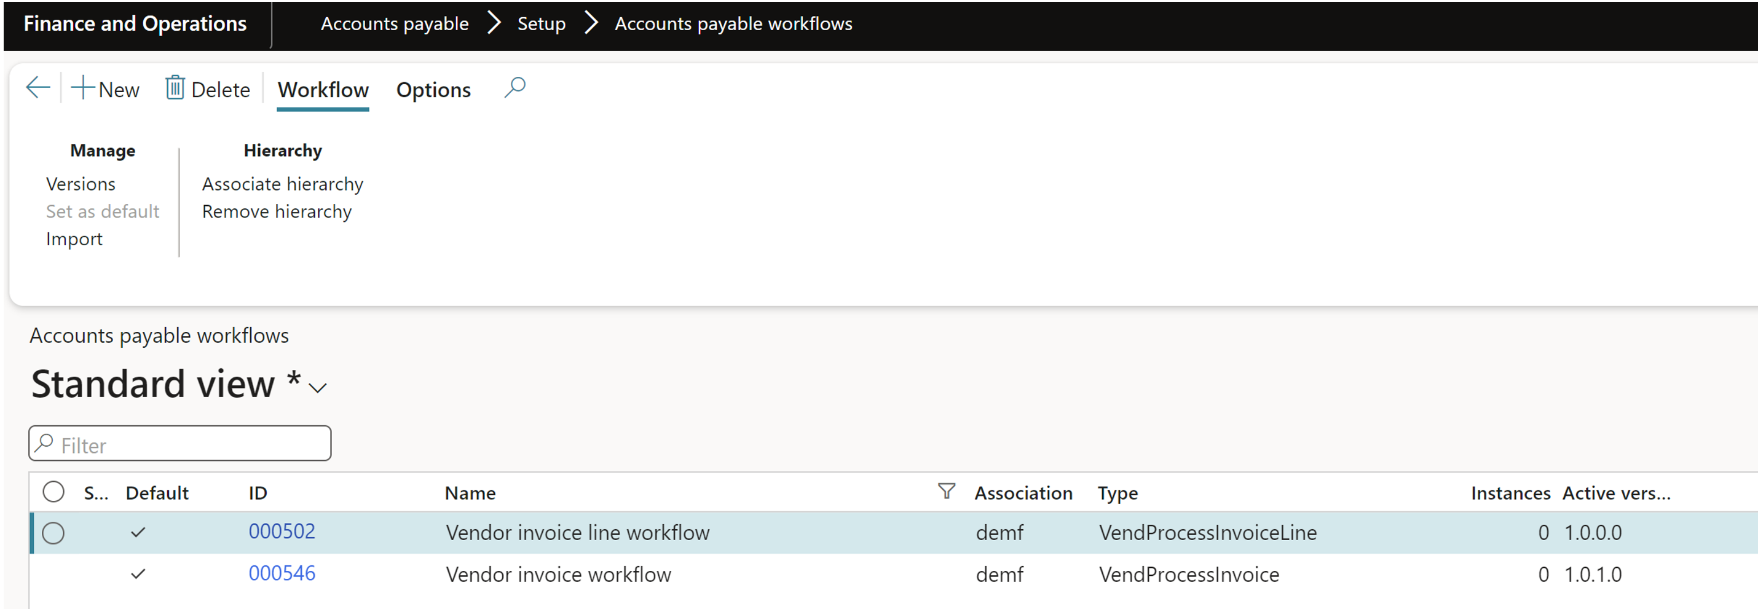The height and width of the screenshot is (609, 1758).
Task: Click the Delete trash can icon
Action: tap(175, 88)
